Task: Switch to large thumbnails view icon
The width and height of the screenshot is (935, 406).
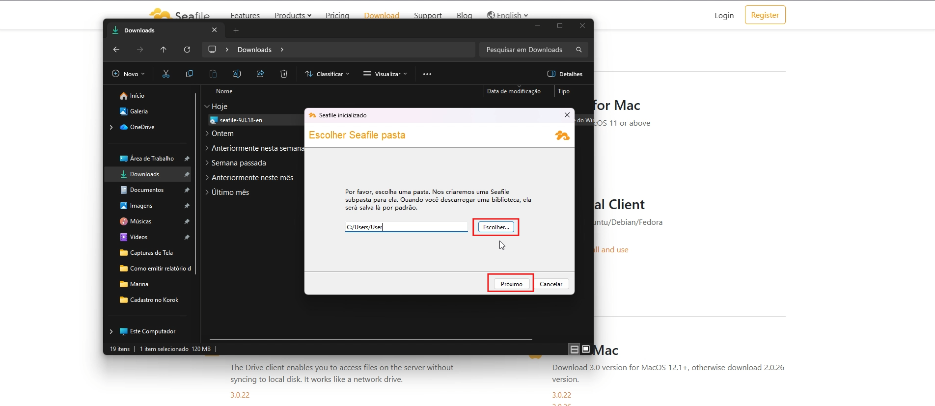Action: (x=586, y=350)
